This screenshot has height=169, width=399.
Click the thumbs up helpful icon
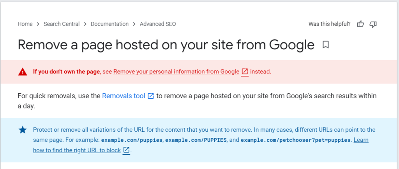(x=360, y=24)
